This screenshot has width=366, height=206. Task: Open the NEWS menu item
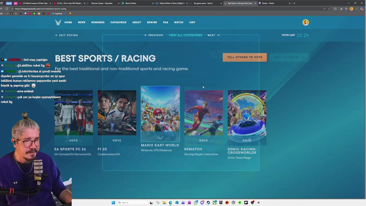(82, 22)
